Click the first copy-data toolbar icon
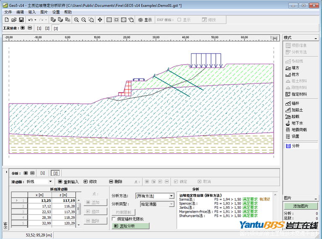This screenshot has height=239, width=322. [x=53, y=20]
